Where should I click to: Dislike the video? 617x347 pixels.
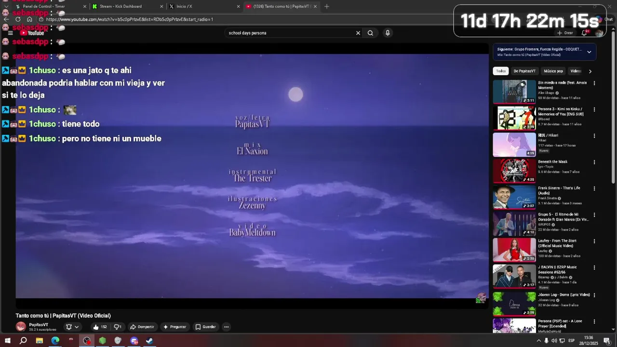[x=117, y=327]
